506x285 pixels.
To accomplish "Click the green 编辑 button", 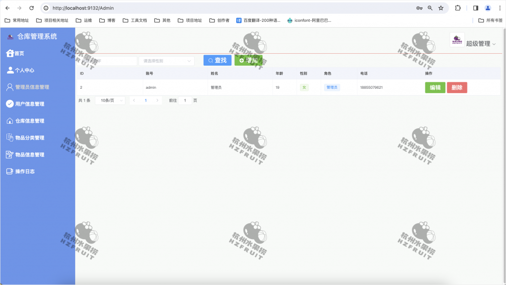I will [x=435, y=86].
